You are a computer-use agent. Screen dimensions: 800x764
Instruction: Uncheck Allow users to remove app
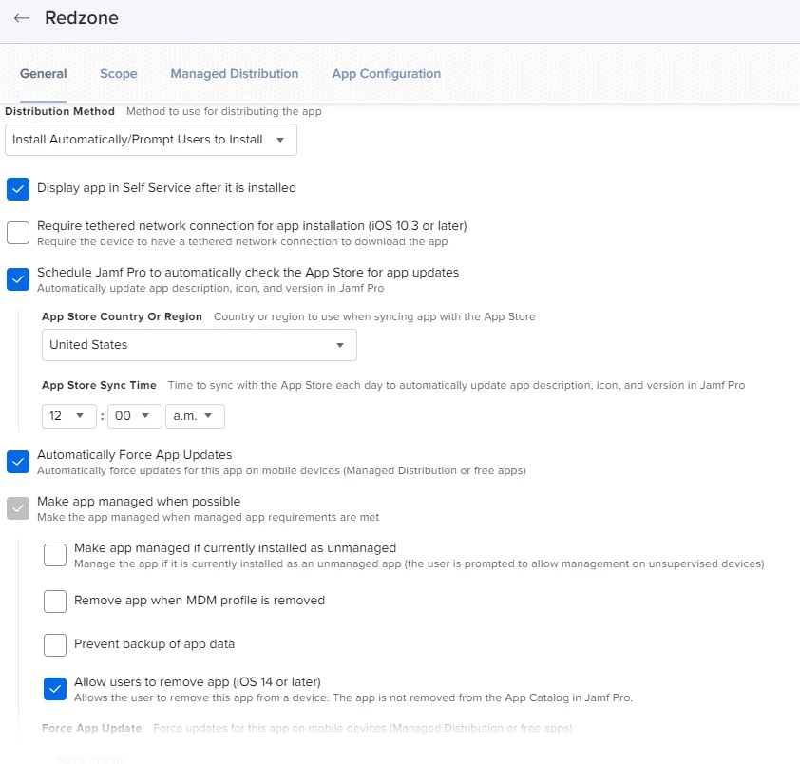[x=55, y=689]
